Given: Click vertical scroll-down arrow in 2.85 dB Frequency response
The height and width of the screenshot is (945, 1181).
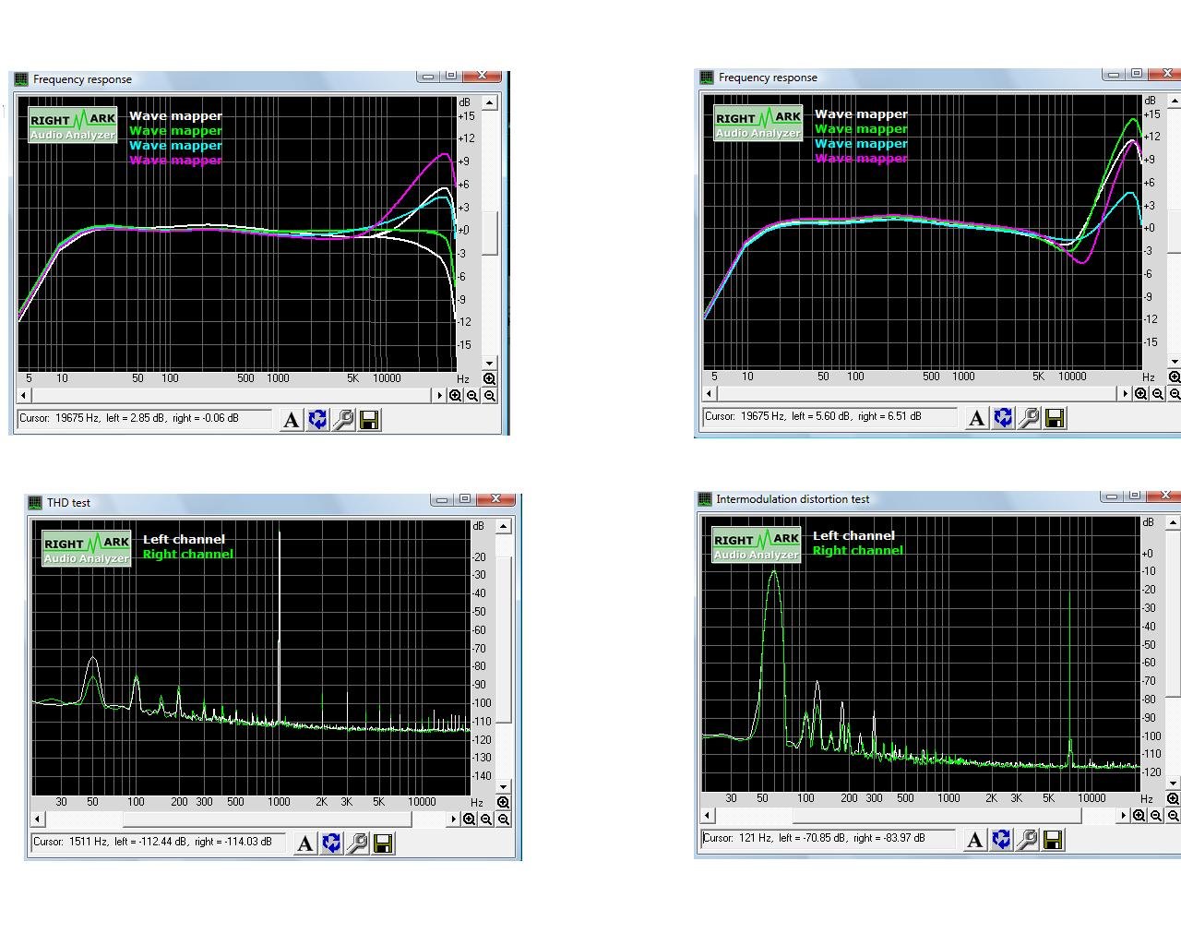Looking at the screenshot, I should click(x=490, y=364).
